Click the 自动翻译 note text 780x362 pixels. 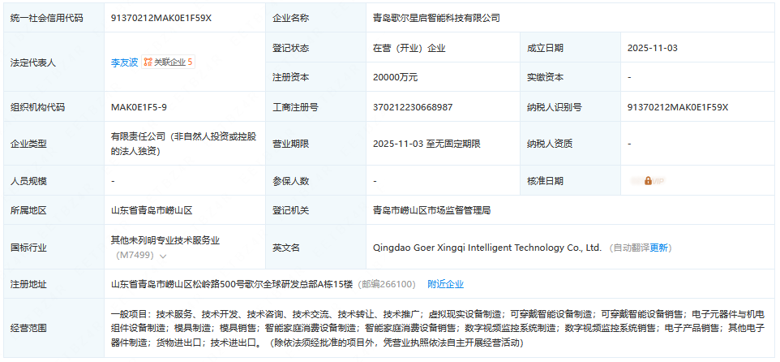click(632, 248)
